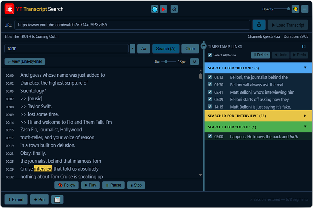Click the Delete button in Timestamp Links
This screenshot has width=313, height=208.
click(x=260, y=55)
